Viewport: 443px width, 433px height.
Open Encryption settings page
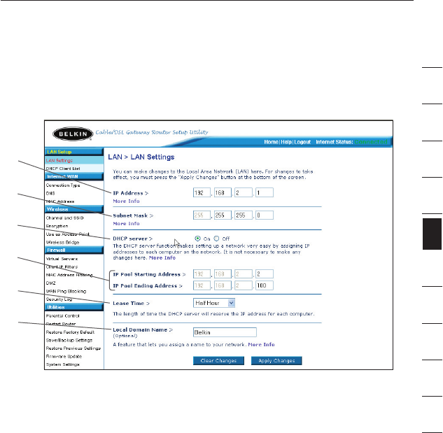[x=57, y=226]
